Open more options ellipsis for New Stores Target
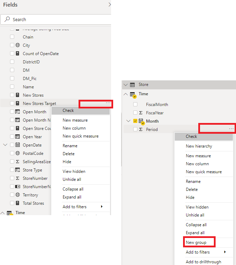The width and height of the screenshot is (236, 265). click(108, 103)
